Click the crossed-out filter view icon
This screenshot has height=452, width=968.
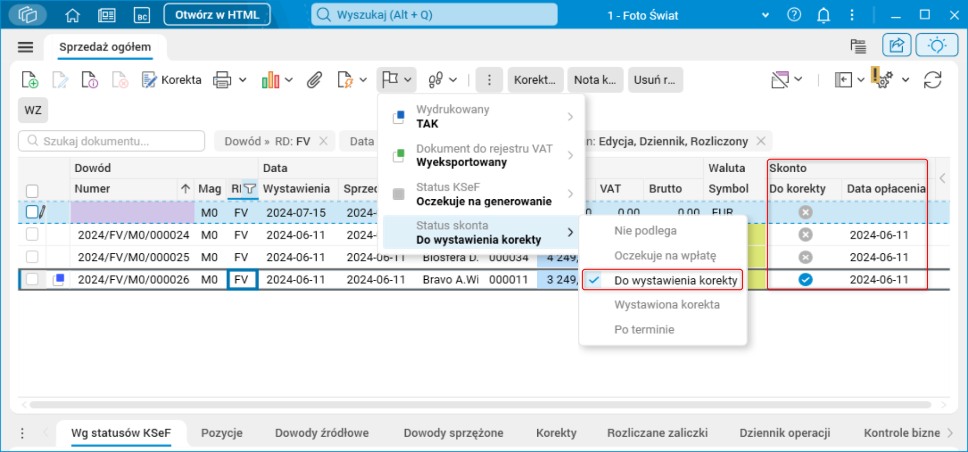tap(780, 80)
